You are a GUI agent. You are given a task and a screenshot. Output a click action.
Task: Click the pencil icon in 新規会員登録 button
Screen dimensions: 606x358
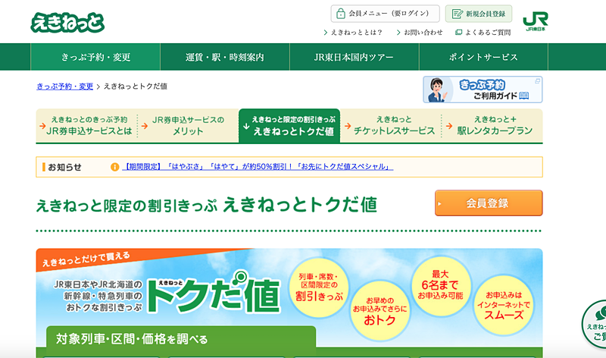458,14
